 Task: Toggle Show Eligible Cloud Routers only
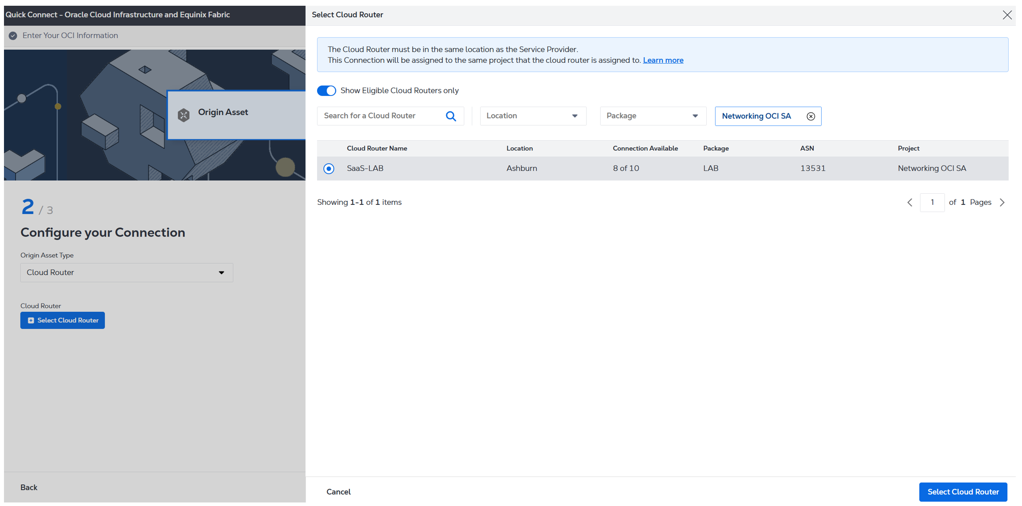tap(326, 91)
